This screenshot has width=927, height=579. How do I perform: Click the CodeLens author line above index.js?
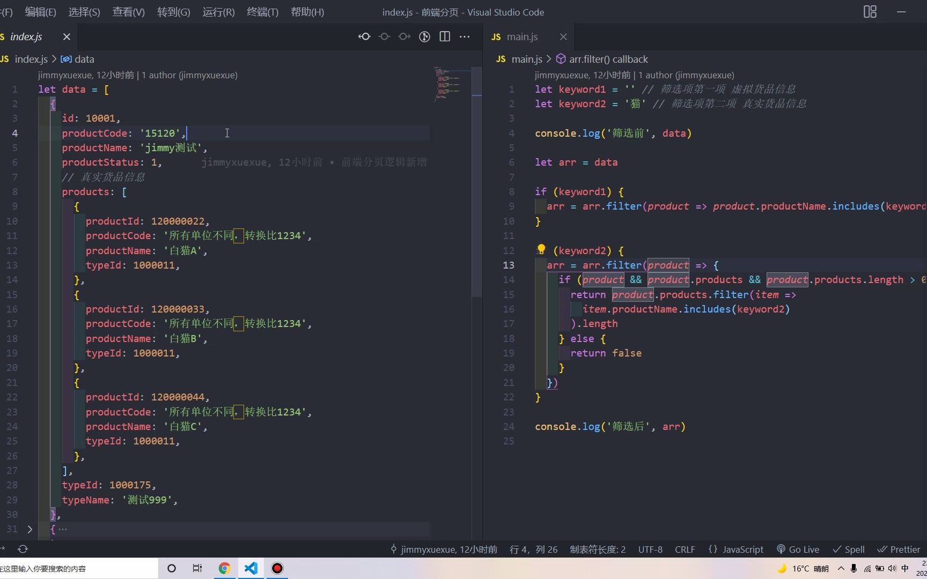137,75
